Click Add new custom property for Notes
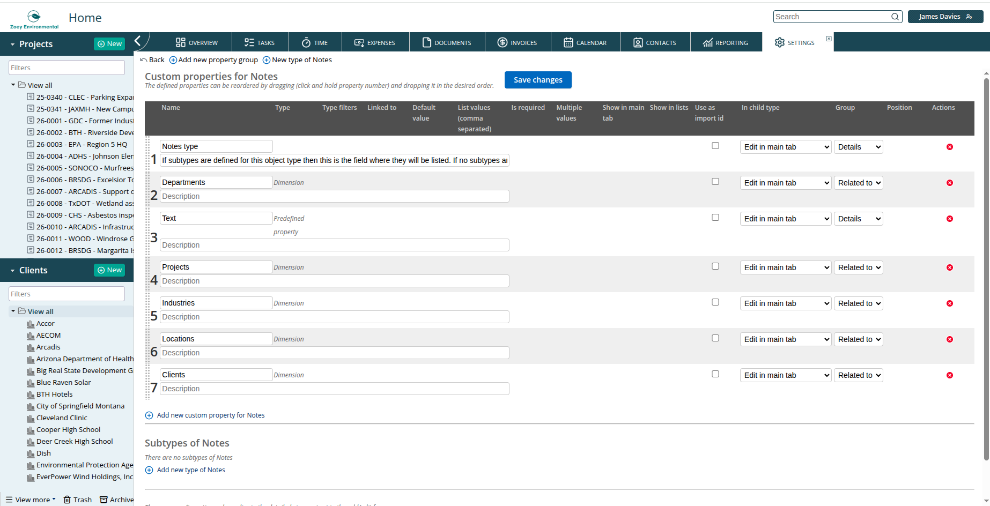This screenshot has height=506, width=990. click(x=205, y=415)
